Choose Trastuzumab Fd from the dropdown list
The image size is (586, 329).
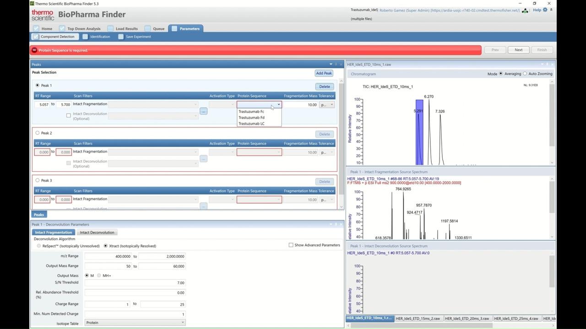(251, 117)
